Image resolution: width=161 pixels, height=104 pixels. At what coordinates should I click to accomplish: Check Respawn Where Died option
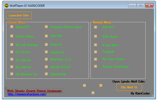coord(46,27)
